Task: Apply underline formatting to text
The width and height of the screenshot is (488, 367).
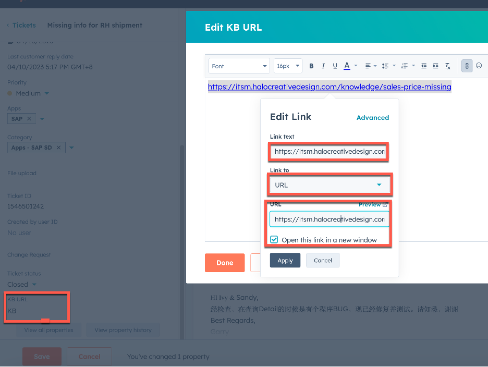Action: click(335, 66)
